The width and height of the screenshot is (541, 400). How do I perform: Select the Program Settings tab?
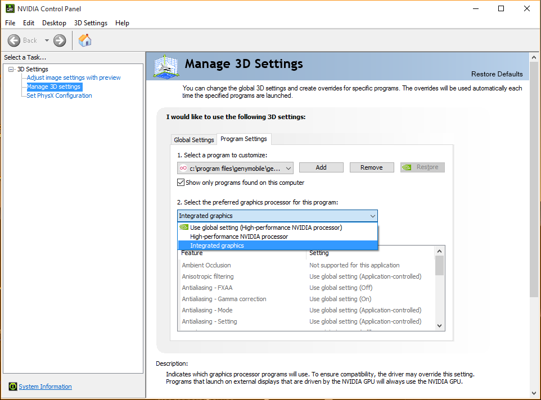[244, 139]
